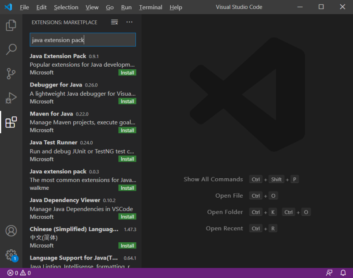
Task: Install Java Dependency Viewer extension
Action: pyautogui.click(x=127, y=217)
